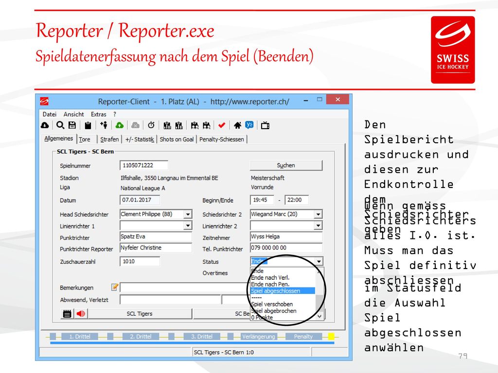Click the Punktrichter field Spatz Eva
This screenshot has width=498, height=373.
(156, 237)
